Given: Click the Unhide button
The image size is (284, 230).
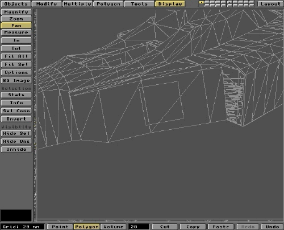Looking at the screenshot, I should pos(16,149).
